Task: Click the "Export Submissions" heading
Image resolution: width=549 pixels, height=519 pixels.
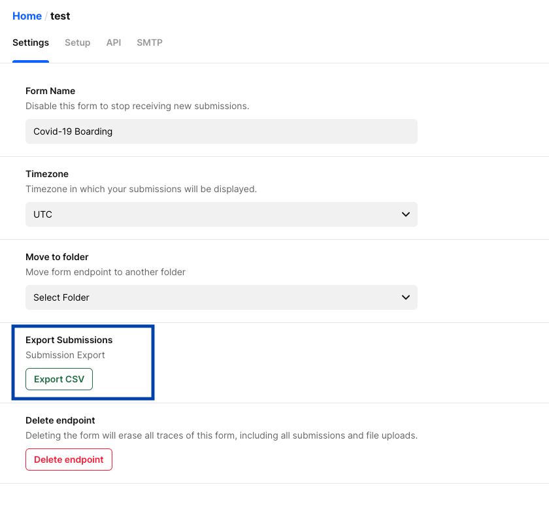Action: click(x=69, y=340)
